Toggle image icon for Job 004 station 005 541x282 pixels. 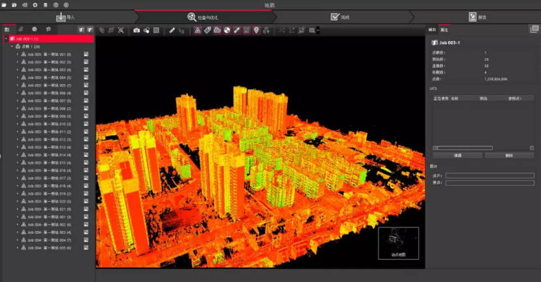click(x=86, y=248)
